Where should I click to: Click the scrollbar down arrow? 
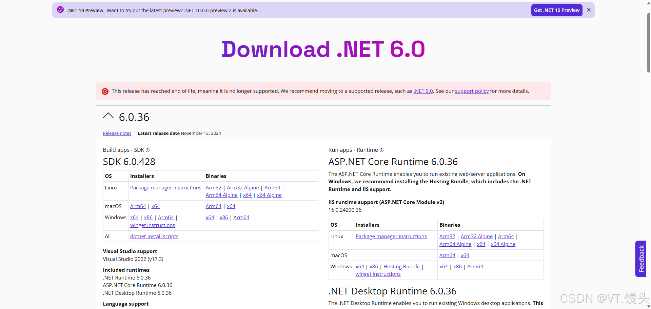649,306
